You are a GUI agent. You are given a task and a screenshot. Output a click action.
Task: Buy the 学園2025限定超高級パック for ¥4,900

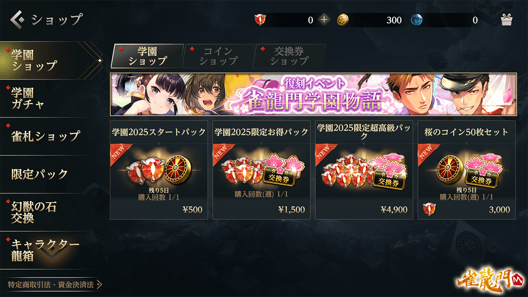click(364, 170)
